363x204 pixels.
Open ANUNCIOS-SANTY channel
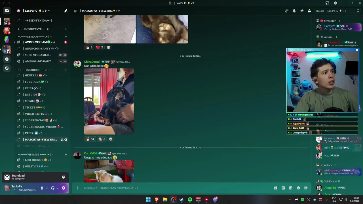(42, 49)
